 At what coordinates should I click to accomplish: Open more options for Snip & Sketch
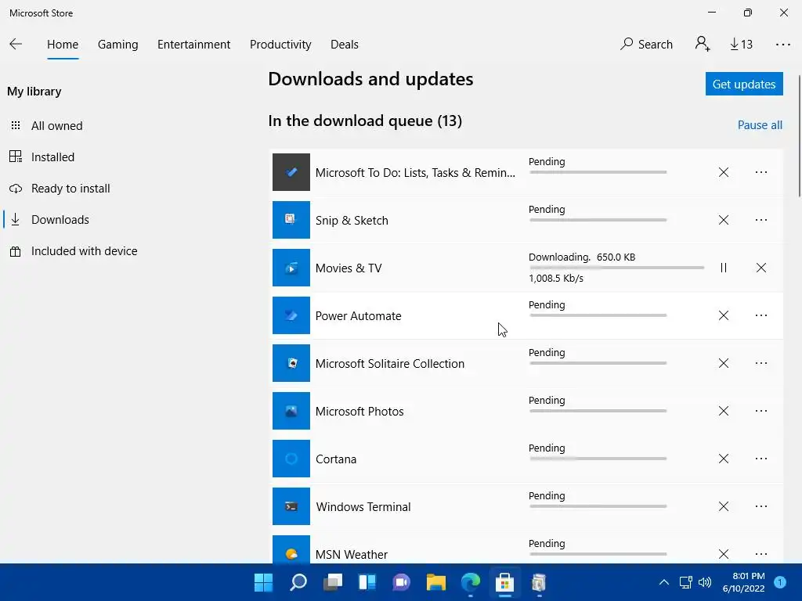click(x=761, y=220)
